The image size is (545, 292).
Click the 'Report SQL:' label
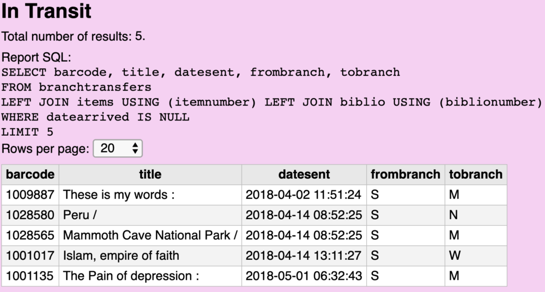37,57
